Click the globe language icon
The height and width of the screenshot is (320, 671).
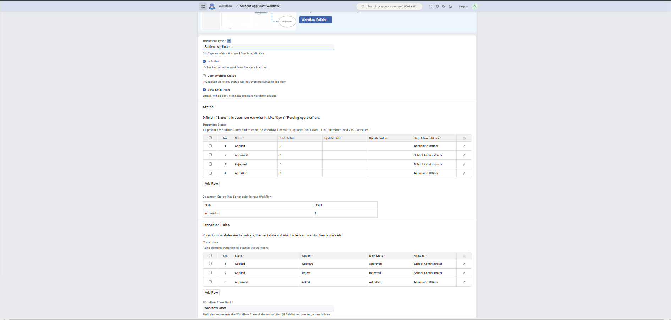tap(437, 6)
